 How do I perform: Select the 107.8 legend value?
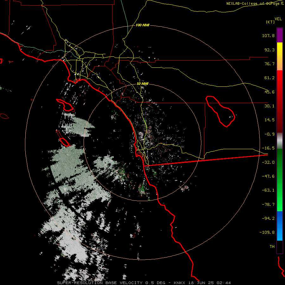(268, 35)
